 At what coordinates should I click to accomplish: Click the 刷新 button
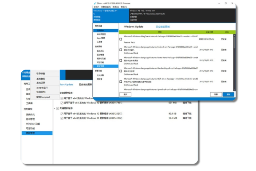click(216, 94)
